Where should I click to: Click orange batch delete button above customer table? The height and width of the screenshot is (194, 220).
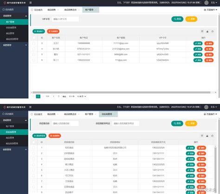pyautogui.click(x=53, y=31)
